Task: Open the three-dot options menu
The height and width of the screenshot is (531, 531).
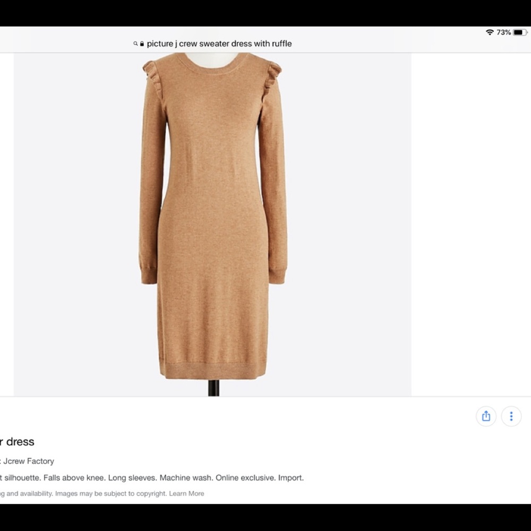Action: pyautogui.click(x=511, y=416)
